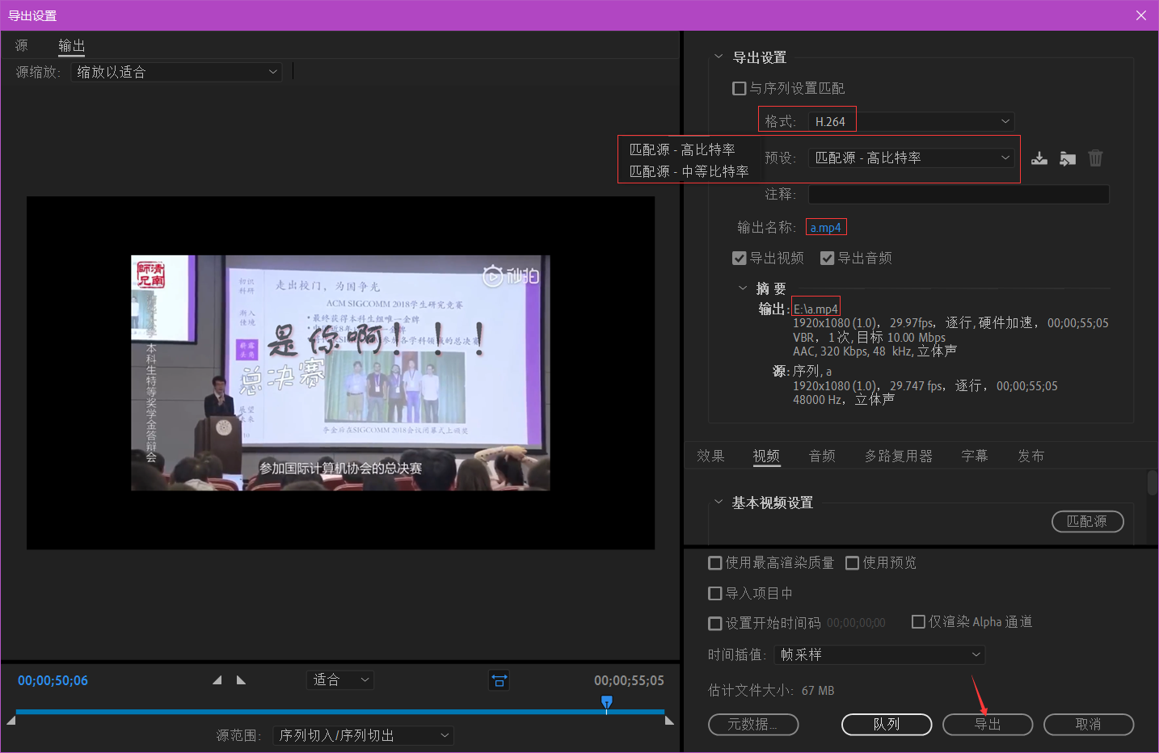This screenshot has width=1159, height=753.
Task: Enable 使用最高渲染质量 checkbox
Action: pos(714,562)
